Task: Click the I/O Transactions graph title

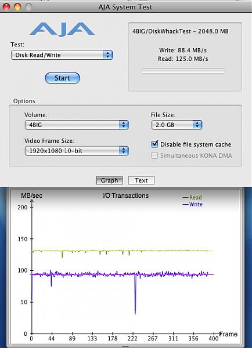Action: click(125, 195)
